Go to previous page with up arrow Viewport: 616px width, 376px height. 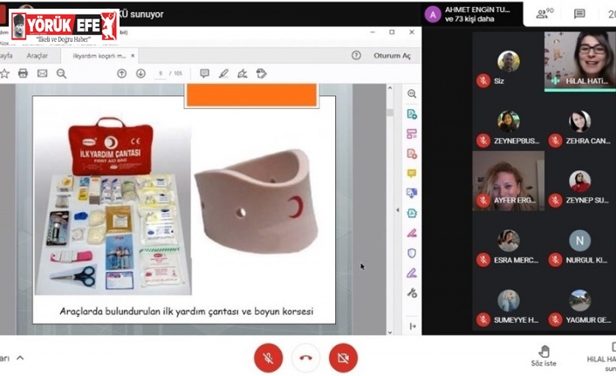[122, 73]
